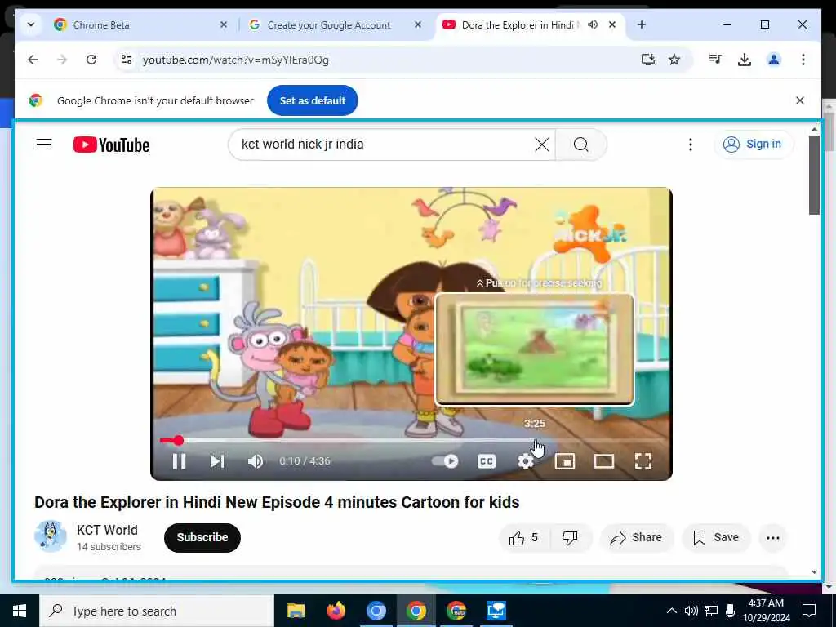Open the YouTube settings three-dot menu
Image resolution: width=836 pixels, height=627 pixels.
point(691,145)
